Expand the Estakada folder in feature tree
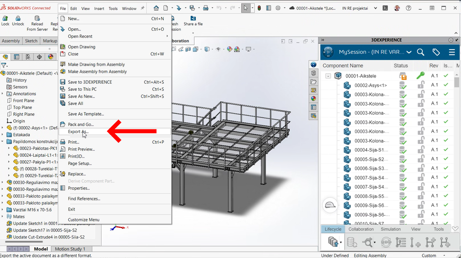Image resolution: width=461 pixels, height=258 pixels. [x=3, y=135]
